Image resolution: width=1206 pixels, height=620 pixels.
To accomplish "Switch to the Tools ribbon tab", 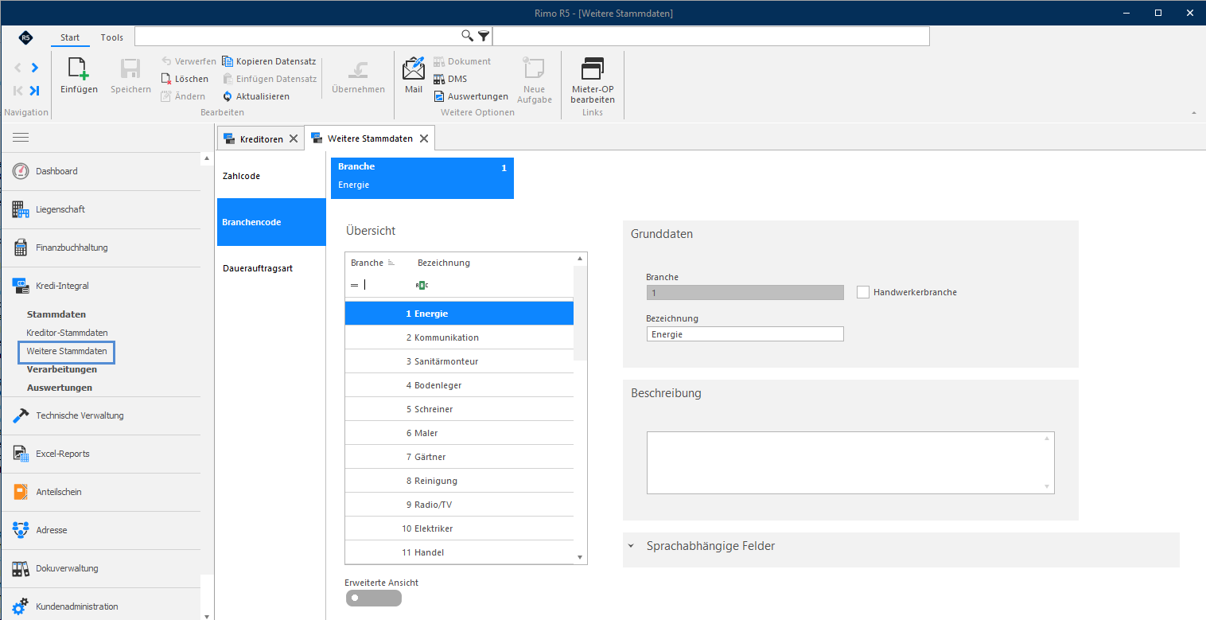I will 112,37.
